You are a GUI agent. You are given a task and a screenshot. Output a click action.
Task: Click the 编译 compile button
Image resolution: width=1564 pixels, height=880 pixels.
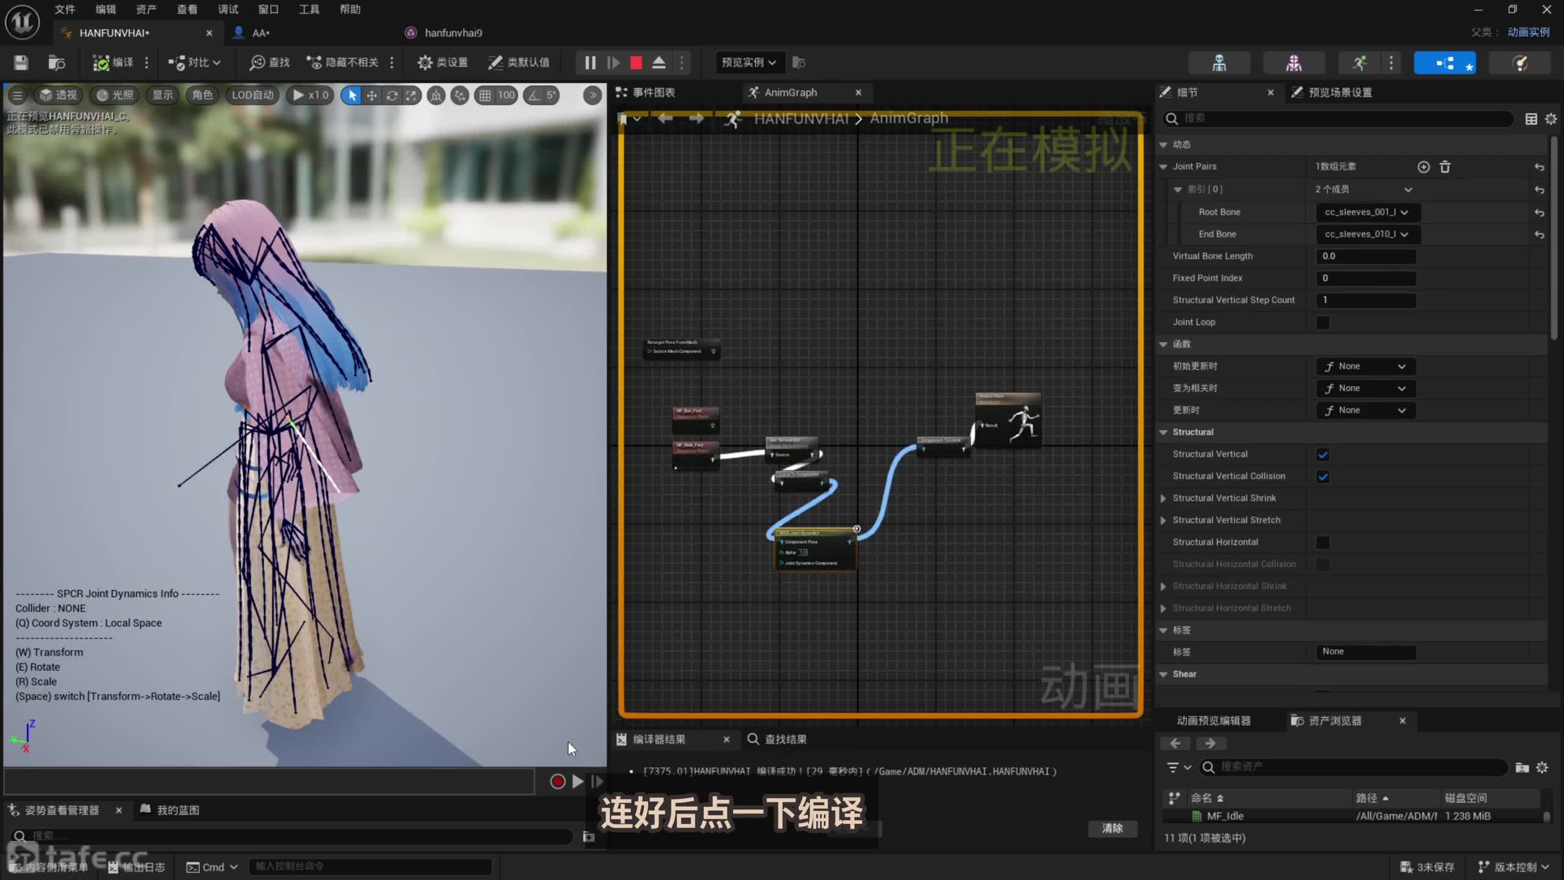point(114,62)
